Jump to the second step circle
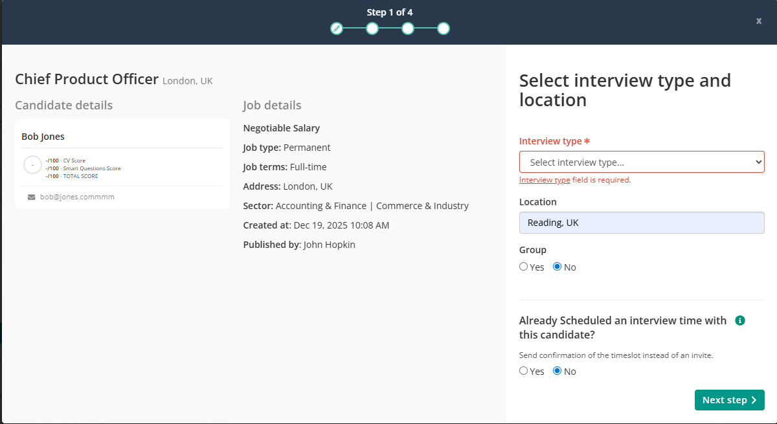The image size is (777, 424). pyautogui.click(x=372, y=28)
